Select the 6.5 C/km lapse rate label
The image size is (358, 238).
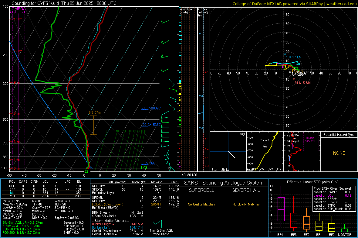pyautogui.click(x=95, y=112)
